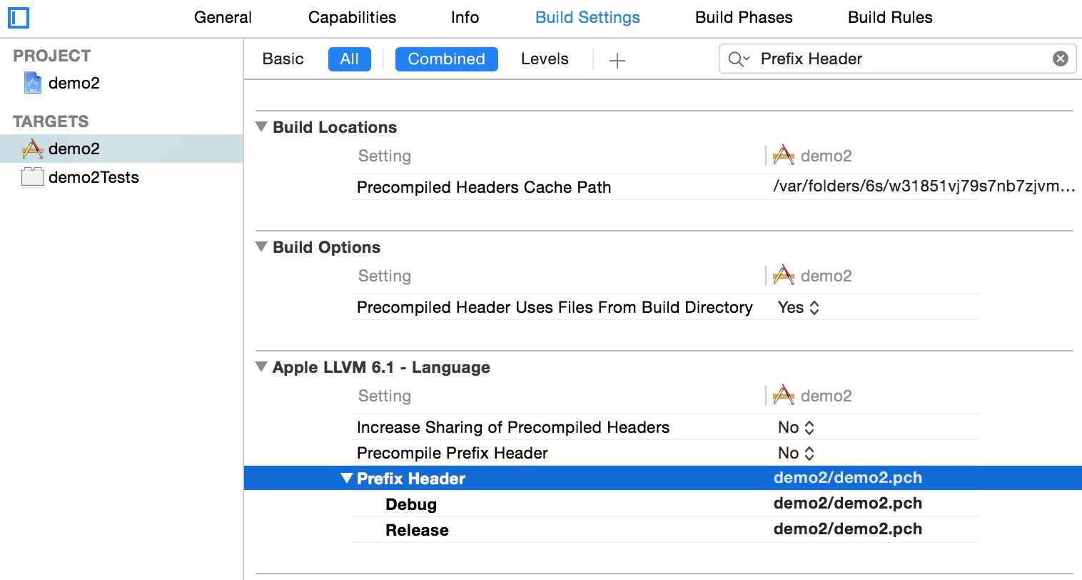Select the Combined view button
Image resolution: width=1082 pixels, height=580 pixels.
coord(446,59)
